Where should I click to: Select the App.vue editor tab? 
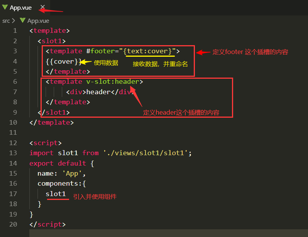pyautogui.click(x=25, y=8)
